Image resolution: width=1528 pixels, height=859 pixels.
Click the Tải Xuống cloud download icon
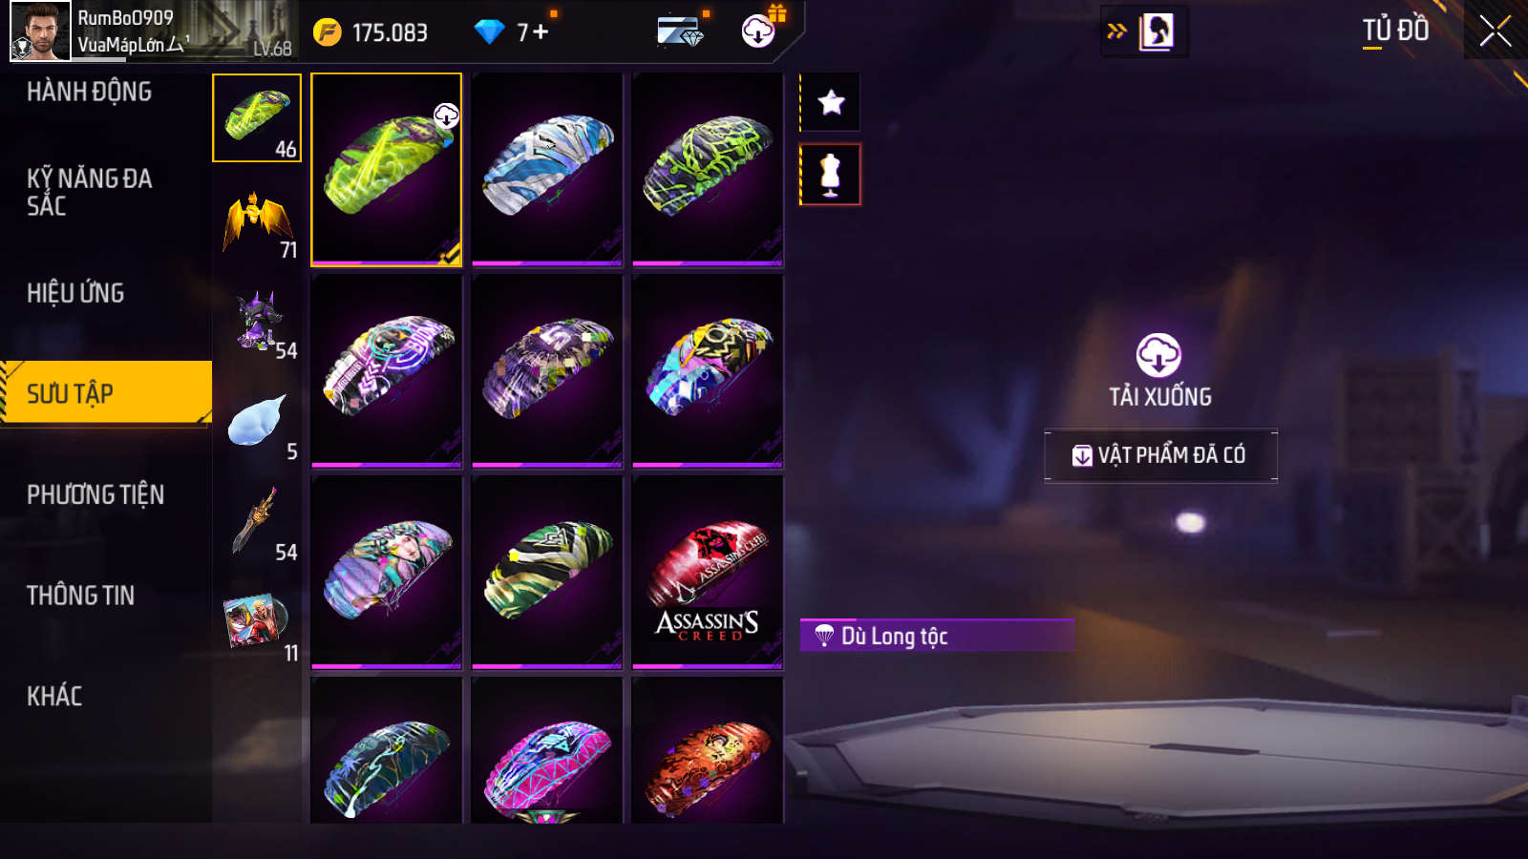(1159, 355)
